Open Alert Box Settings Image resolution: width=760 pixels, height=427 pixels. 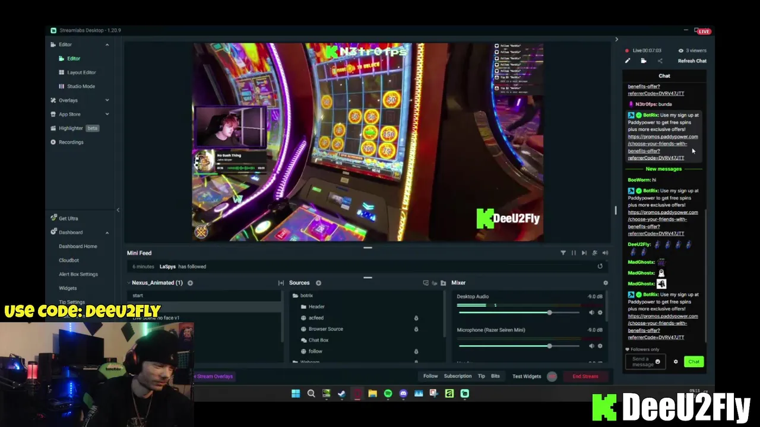point(78,274)
